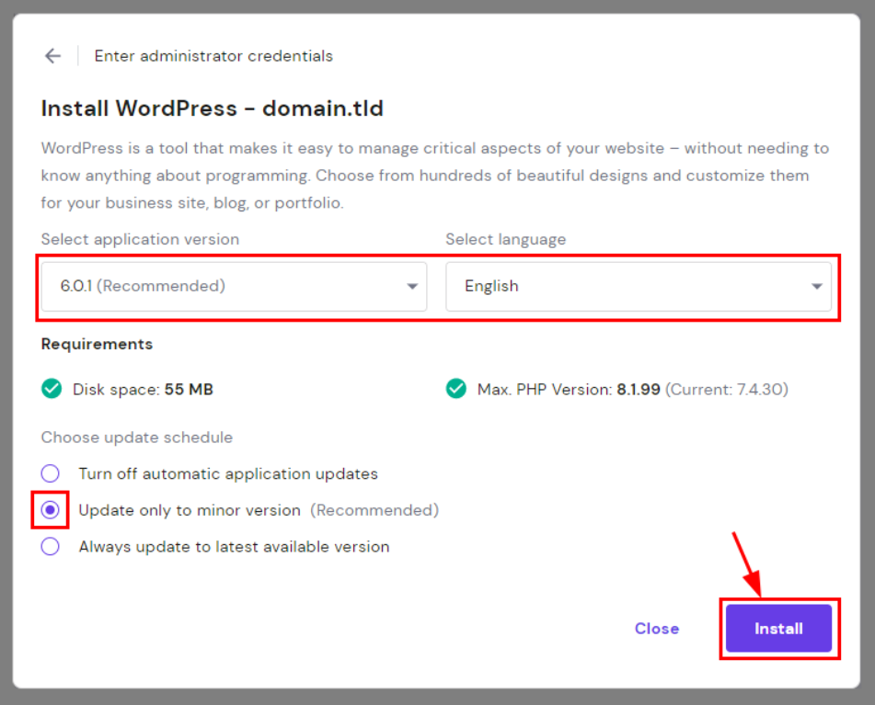Click the Close link
The height and width of the screenshot is (705, 875).
click(656, 629)
